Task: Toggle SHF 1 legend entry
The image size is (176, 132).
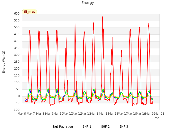Action: [84, 127]
